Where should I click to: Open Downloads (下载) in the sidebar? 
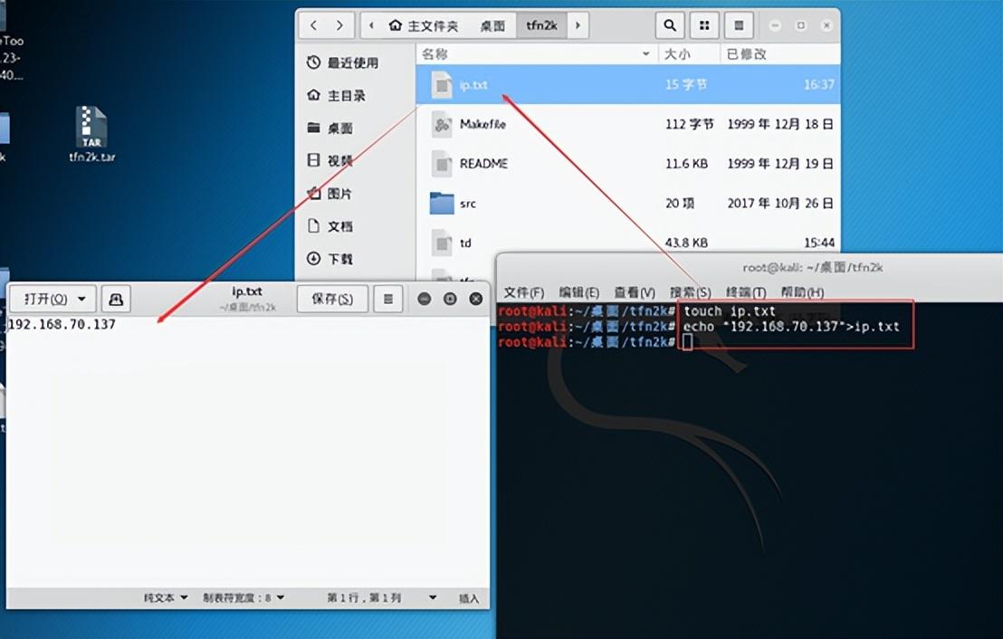click(339, 259)
